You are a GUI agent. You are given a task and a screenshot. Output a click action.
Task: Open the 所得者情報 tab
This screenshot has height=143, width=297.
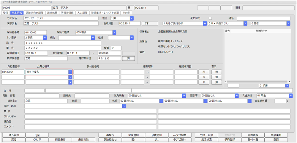pyautogui.click(x=67, y=13)
